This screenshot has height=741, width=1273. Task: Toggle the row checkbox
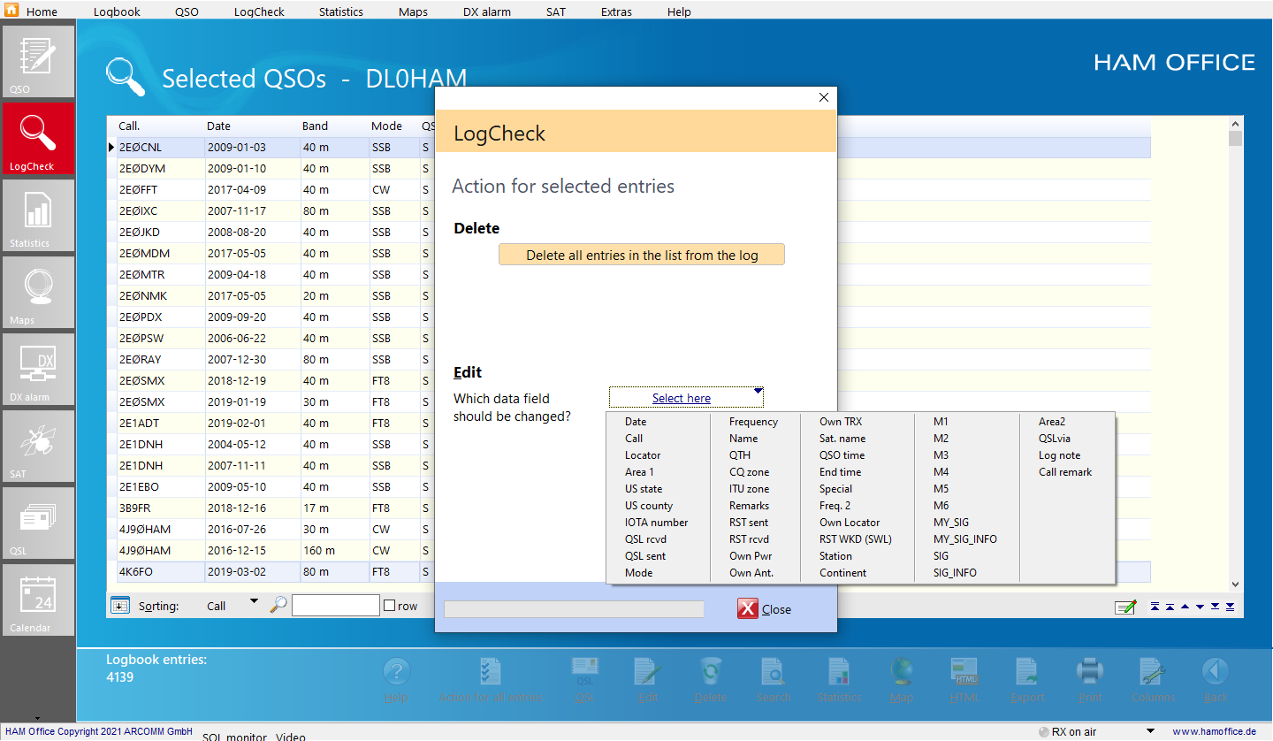click(389, 606)
